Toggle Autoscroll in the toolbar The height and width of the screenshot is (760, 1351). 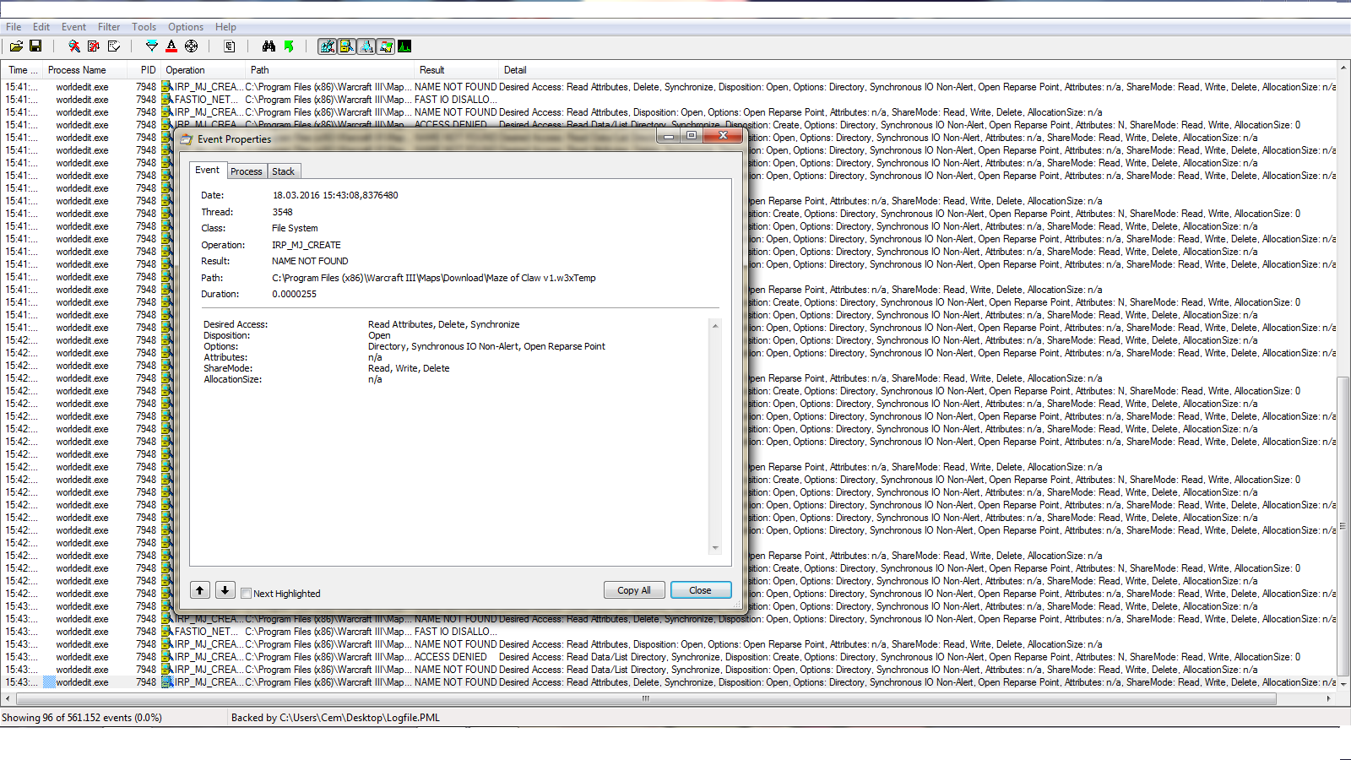94,46
